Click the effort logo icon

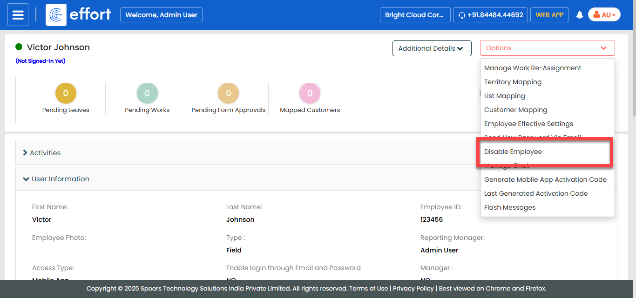click(56, 15)
